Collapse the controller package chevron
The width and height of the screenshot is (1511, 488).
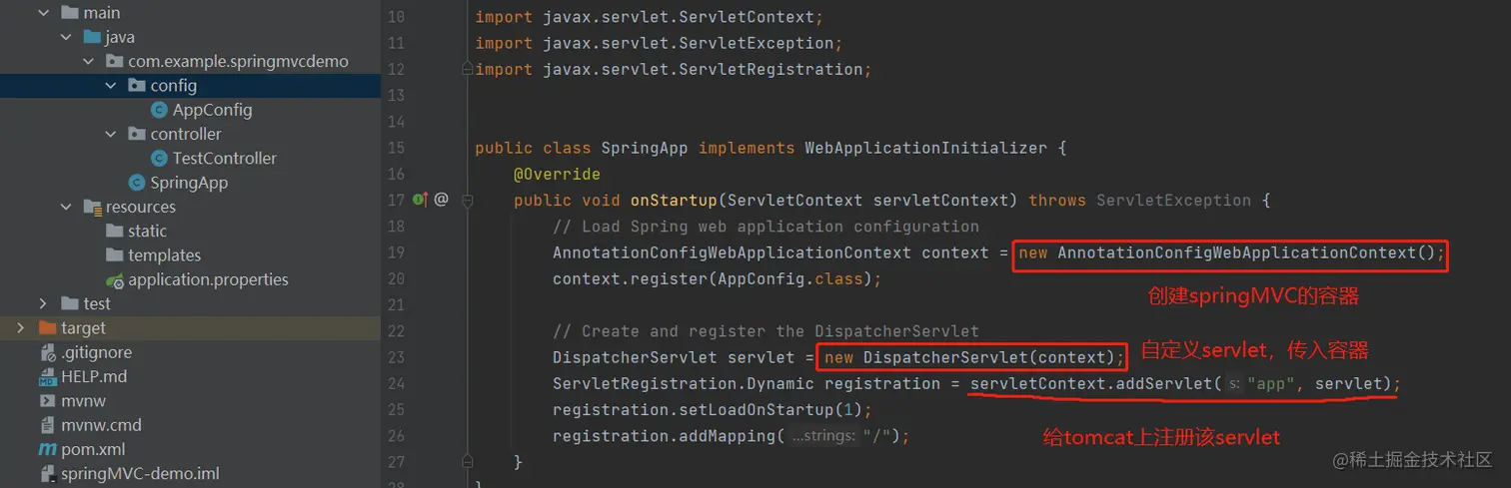point(112,134)
